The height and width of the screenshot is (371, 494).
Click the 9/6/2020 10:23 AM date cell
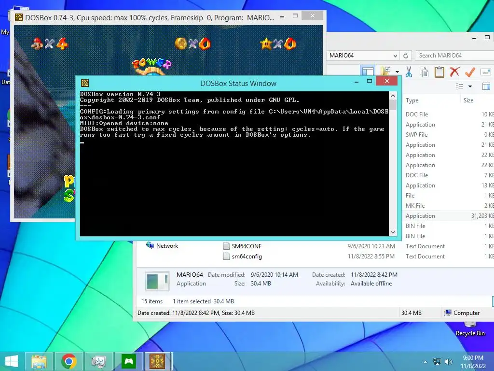coord(371,246)
